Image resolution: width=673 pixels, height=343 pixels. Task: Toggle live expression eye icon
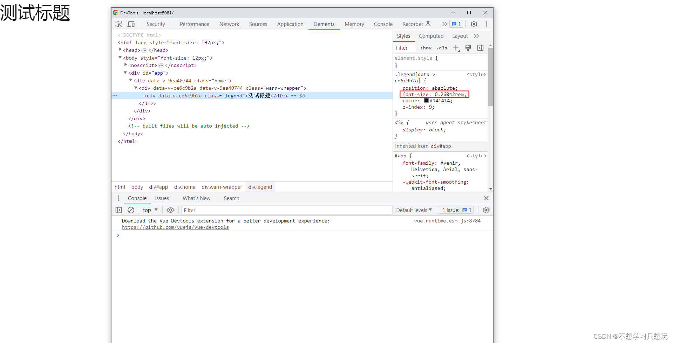[170, 210]
